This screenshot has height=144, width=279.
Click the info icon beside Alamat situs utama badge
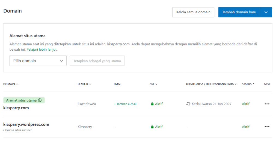(40, 100)
